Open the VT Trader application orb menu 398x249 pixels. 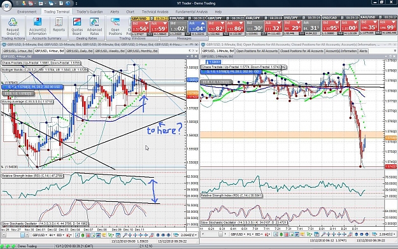point(6,5)
